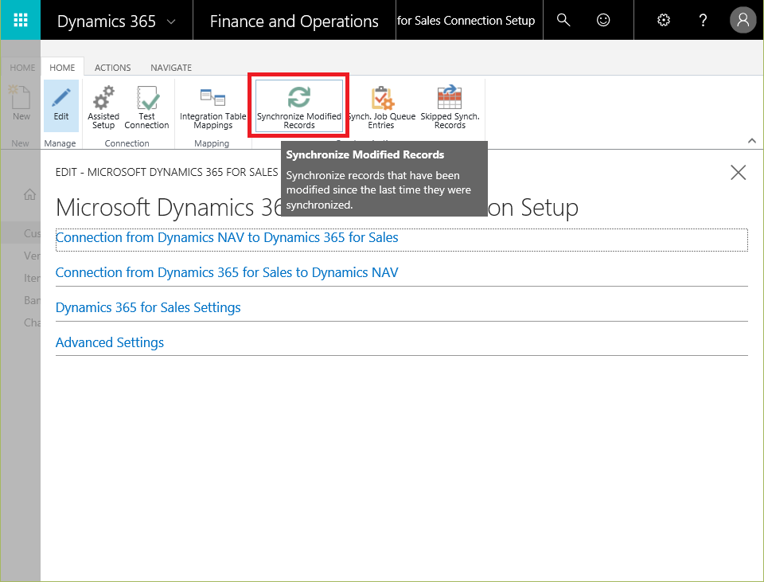Switch to the ACTIONS ribbon tab
The width and height of the screenshot is (764, 582).
pos(112,67)
